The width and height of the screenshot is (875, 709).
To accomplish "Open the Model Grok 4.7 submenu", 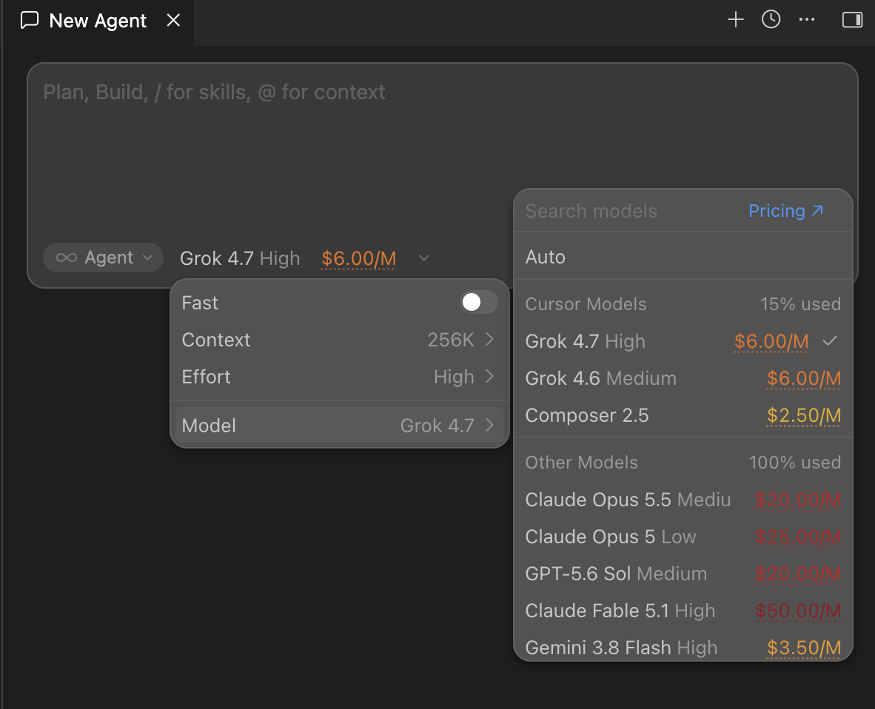I will (339, 426).
